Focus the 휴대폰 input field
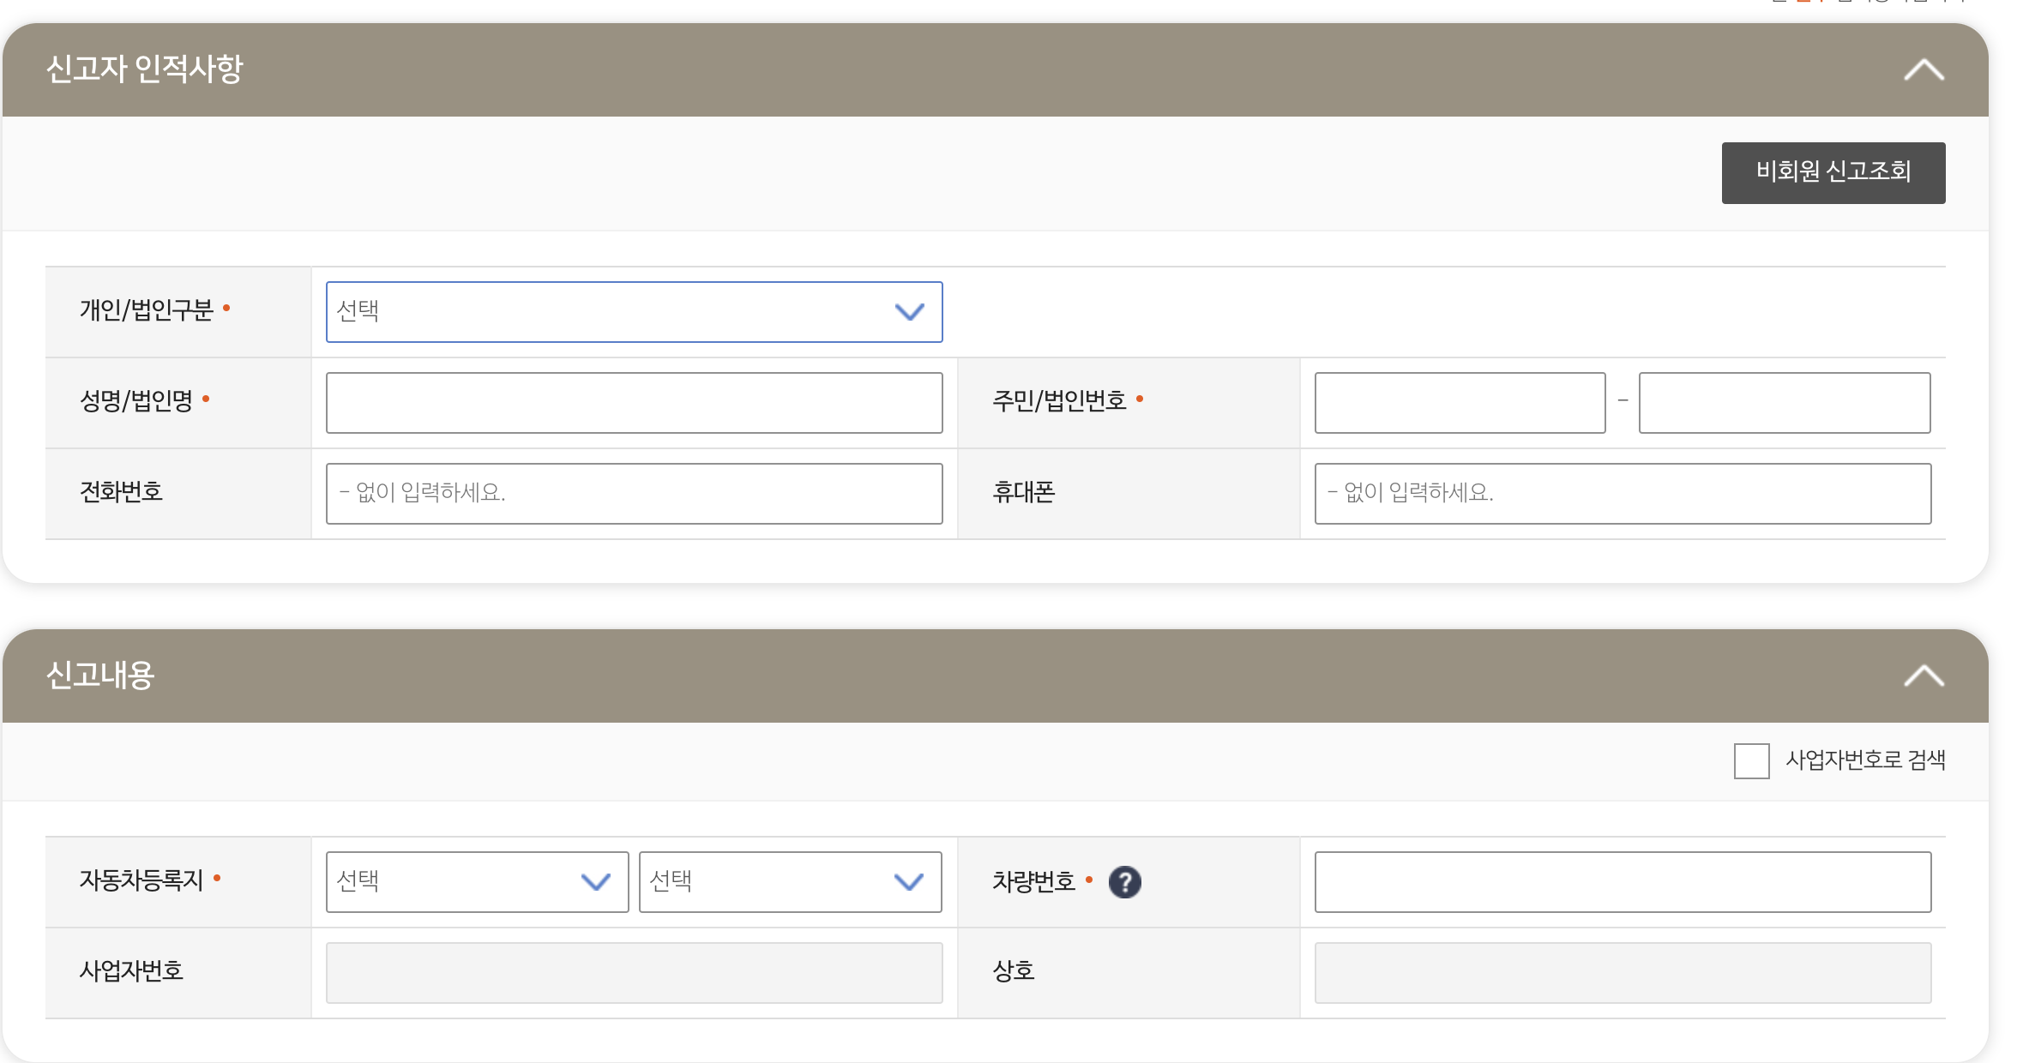 1622,494
